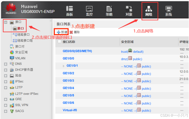The width and height of the screenshot is (189, 119).
Task: Expand the DNS tree node
Action: [6, 64]
